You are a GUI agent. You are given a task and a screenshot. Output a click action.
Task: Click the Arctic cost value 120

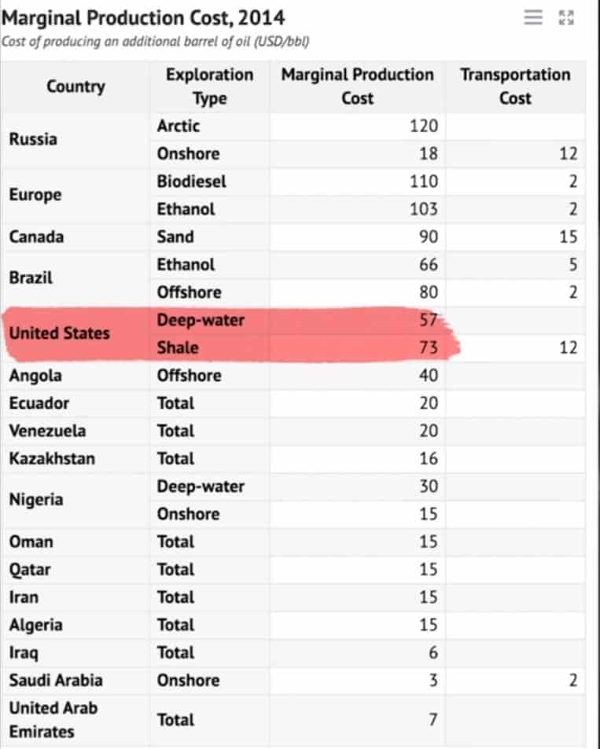[358, 126]
